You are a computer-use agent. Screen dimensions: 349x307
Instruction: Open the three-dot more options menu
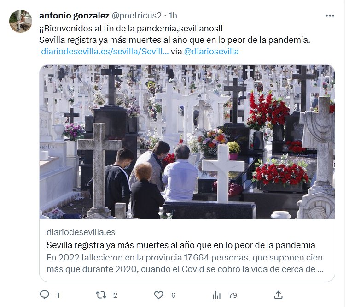(x=330, y=16)
